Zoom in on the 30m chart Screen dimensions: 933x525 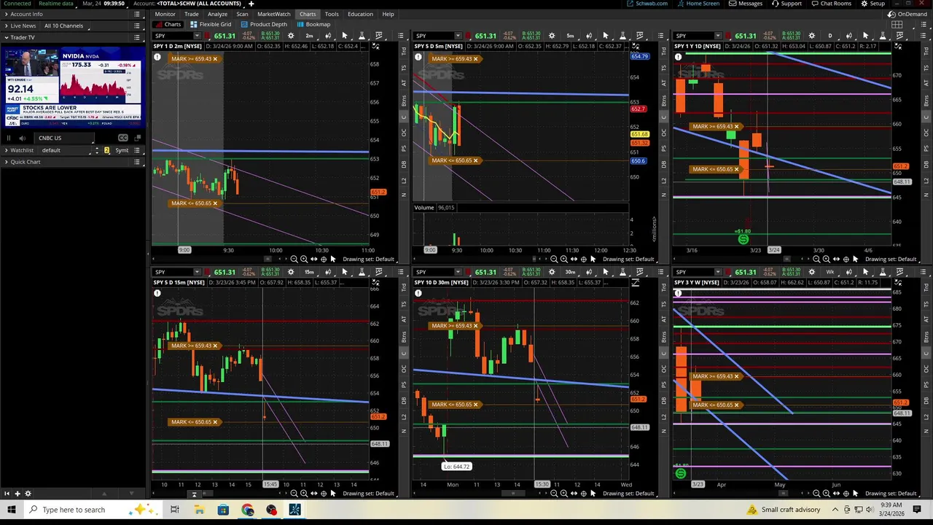[x=563, y=494]
